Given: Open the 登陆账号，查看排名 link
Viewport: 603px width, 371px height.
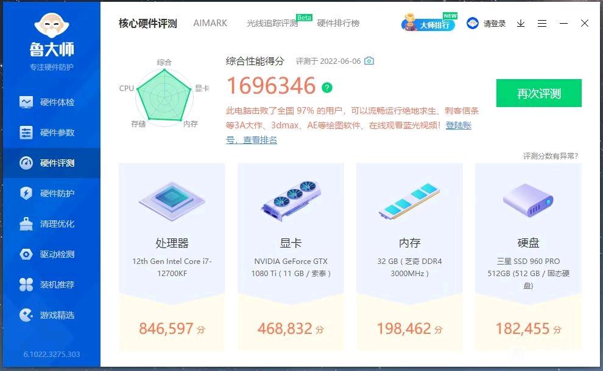Looking at the screenshot, I should pyautogui.click(x=348, y=133).
